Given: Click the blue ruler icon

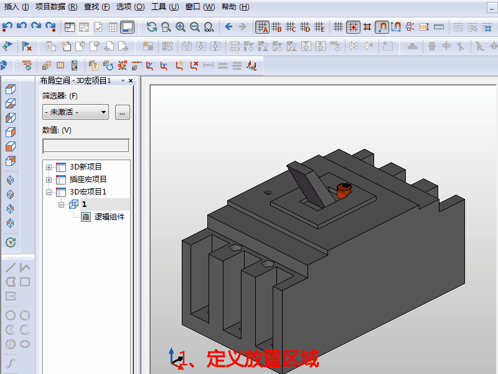Looking at the screenshot, I should pos(439,27).
